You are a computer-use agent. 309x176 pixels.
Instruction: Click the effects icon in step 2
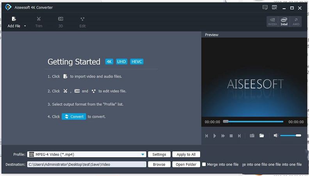(x=93, y=91)
